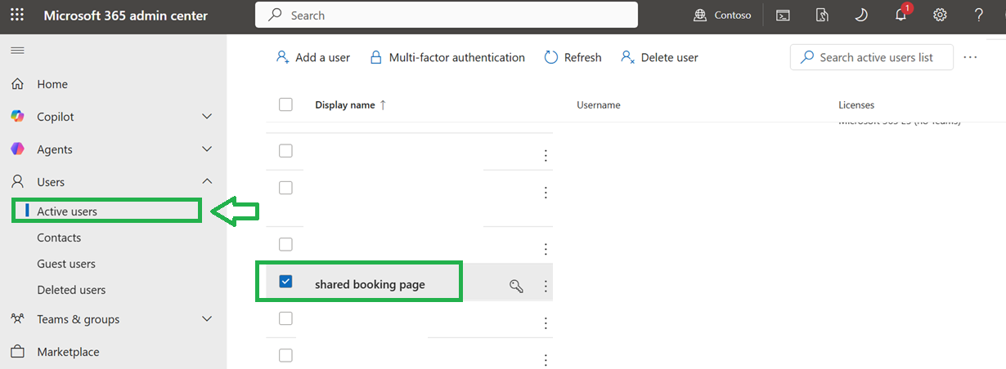
Task: Click reset password key icon
Action: pos(516,286)
